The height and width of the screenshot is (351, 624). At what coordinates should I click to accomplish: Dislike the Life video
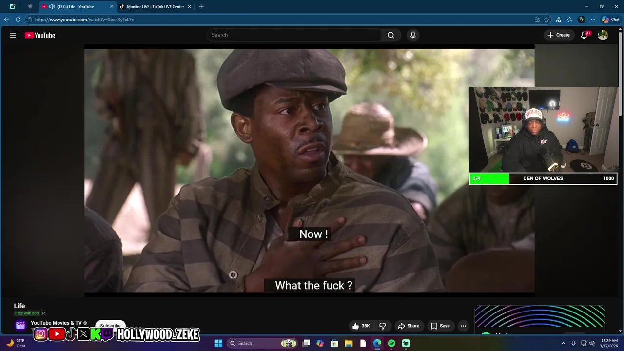point(383,326)
